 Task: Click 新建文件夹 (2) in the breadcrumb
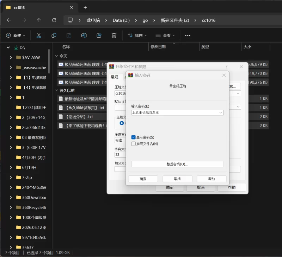pyautogui.click(x=175, y=20)
